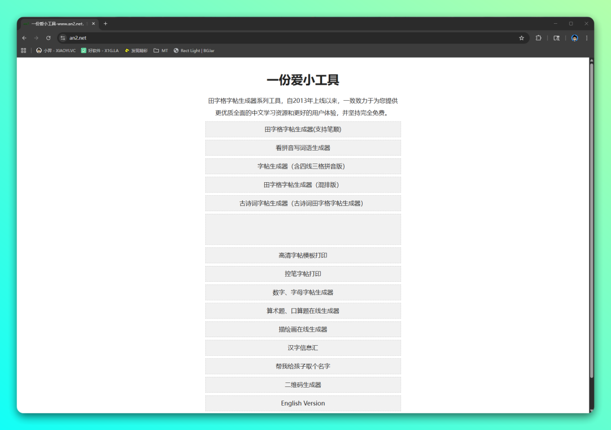This screenshot has height=430, width=611.
Task: Open the Rect Light | BGJar bookmark
Action: (194, 50)
